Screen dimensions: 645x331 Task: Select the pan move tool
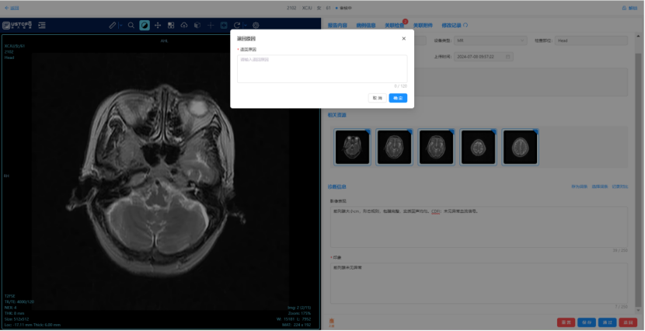tap(158, 26)
